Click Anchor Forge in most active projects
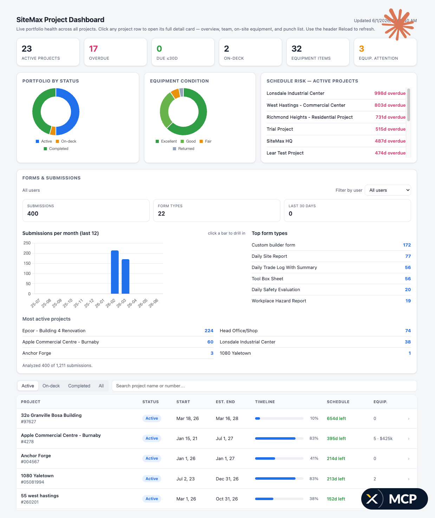435x518 pixels. pyautogui.click(x=118, y=353)
